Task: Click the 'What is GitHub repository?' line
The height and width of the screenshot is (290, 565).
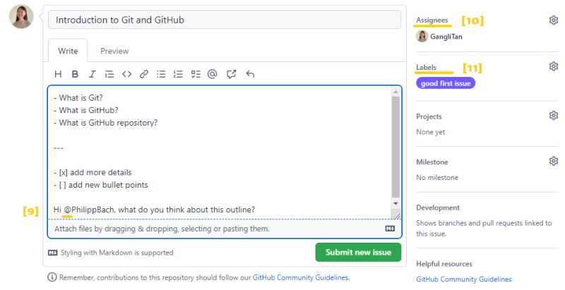Action: coord(105,123)
